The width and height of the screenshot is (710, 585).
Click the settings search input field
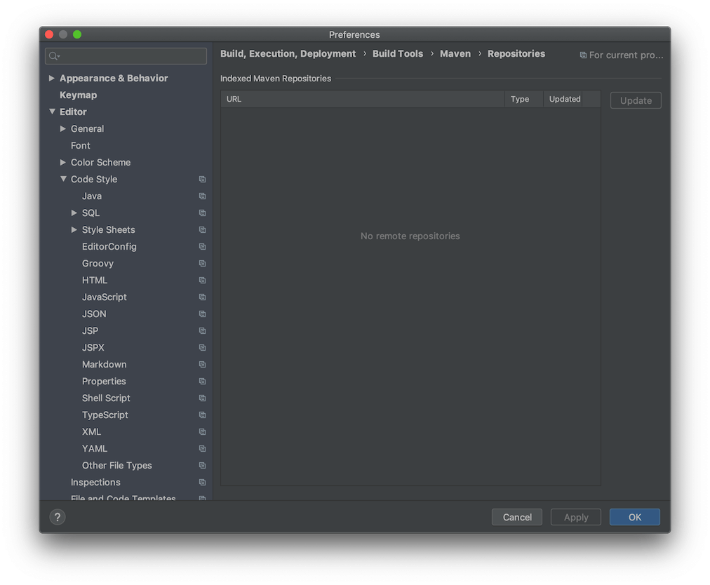(126, 56)
